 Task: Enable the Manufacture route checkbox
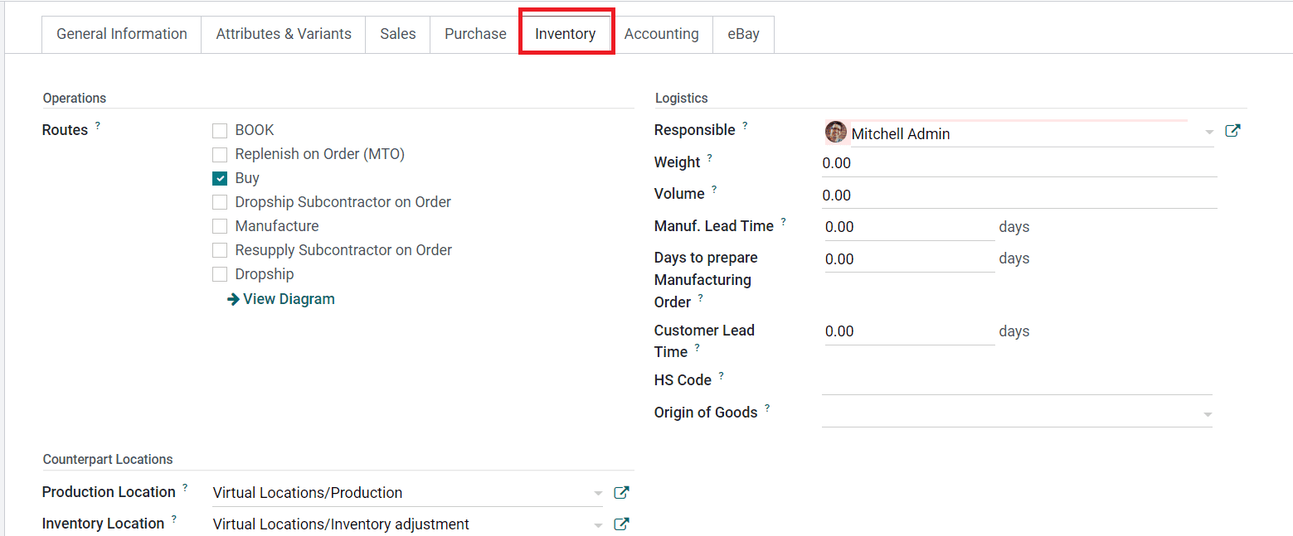220,227
